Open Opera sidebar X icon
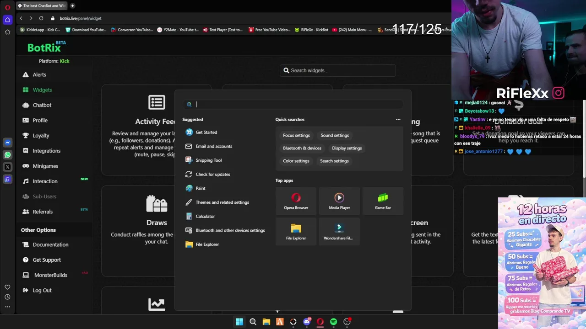586x329 pixels. click(x=7, y=167)
